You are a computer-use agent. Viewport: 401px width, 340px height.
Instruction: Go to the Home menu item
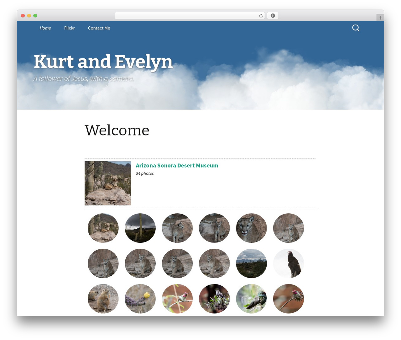(x=45, y=28)
